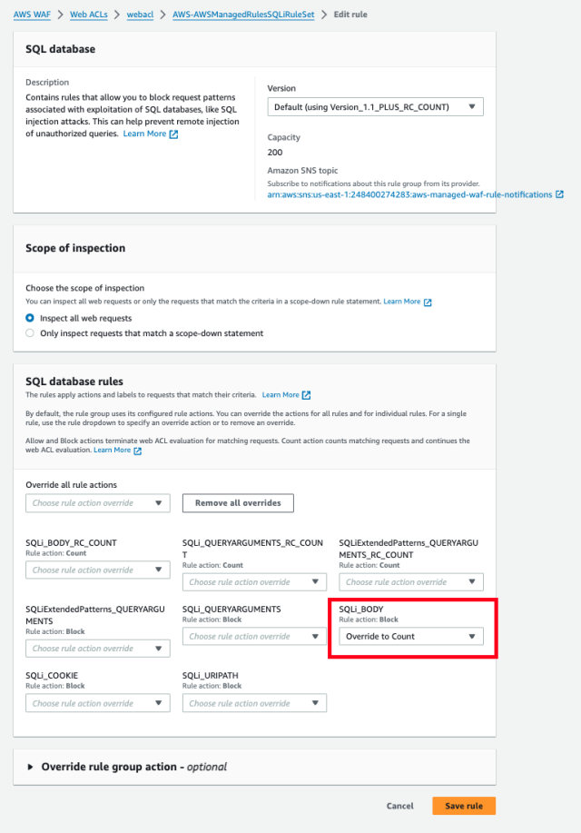Click the Save rule button
The height and width of the screenshot is (833, 581).
pyautogui.click(x=464, y=806)
